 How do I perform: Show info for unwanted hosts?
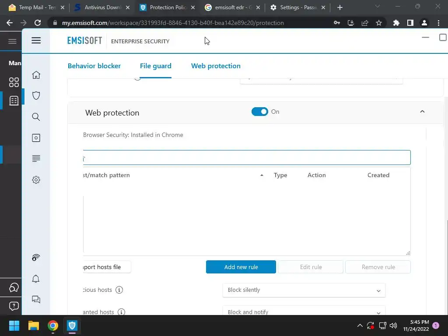tap(122, 311)
